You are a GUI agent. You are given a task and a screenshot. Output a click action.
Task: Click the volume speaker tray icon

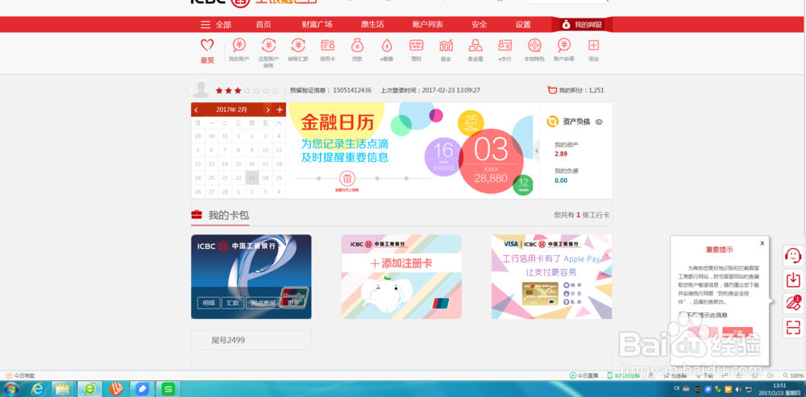pyautogui.click(x=738, y=389)
